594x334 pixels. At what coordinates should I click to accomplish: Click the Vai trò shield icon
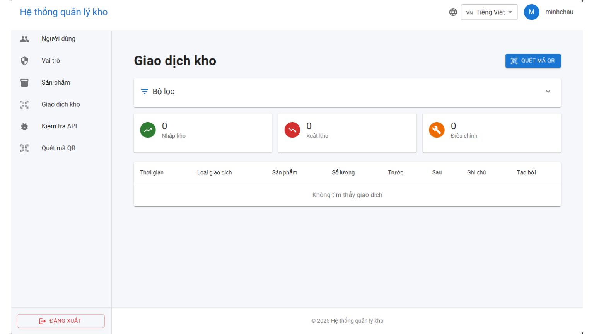24,60
